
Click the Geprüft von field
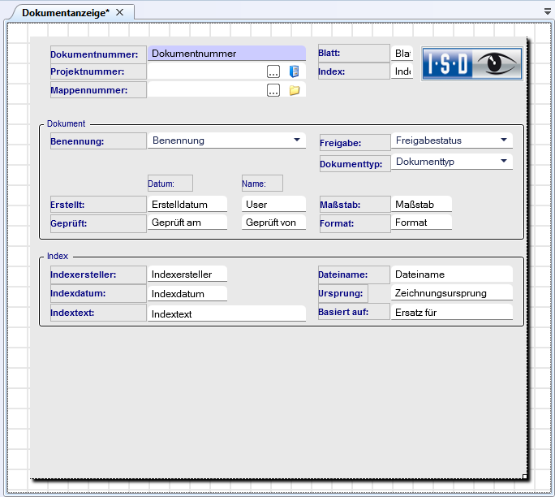[273, 223]
